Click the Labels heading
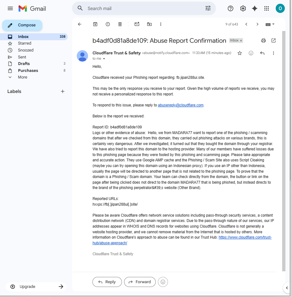 pos(14,91)
